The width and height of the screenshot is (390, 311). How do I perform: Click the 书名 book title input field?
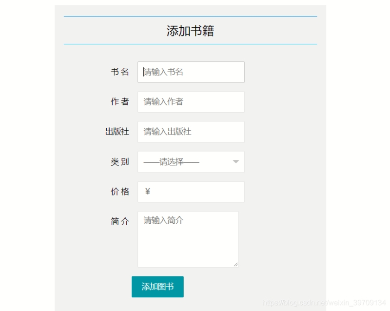191,72
